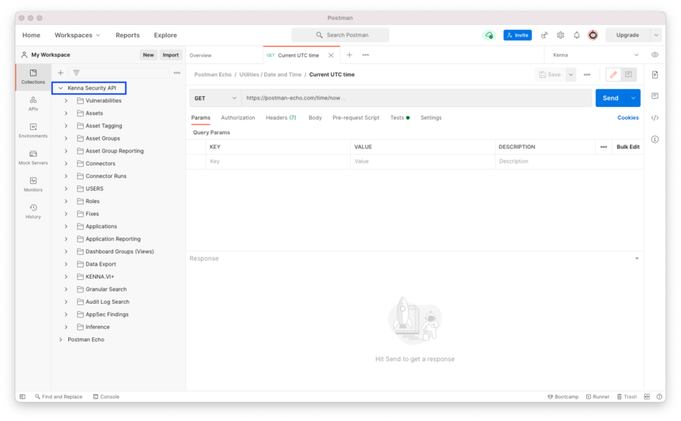Open the Monitors sidebar panel
Screen dimensions: 681x421
[x=33, y=185]
